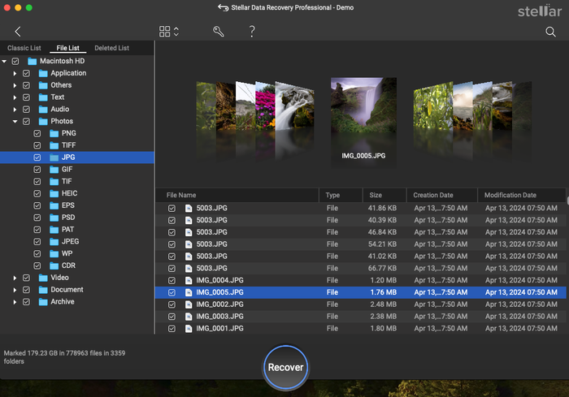Sort by Modification Date column header
This screenshot has width=569, height=397.
coord(522,195)
